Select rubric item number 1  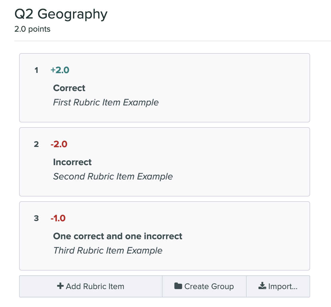36,70
